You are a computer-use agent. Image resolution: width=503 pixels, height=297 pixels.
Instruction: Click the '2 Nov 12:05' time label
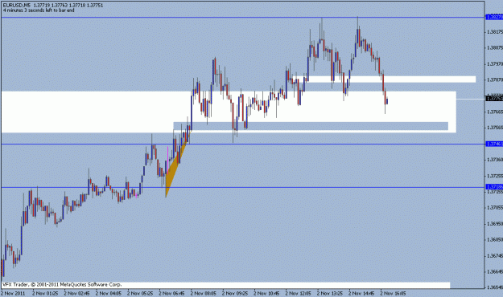pos(299,293)
